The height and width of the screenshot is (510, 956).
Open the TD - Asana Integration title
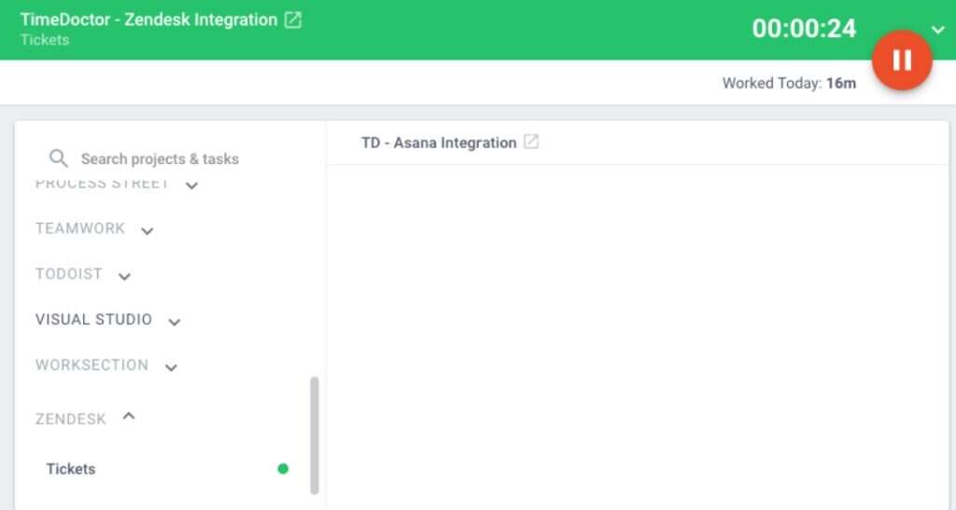point(439,143)
